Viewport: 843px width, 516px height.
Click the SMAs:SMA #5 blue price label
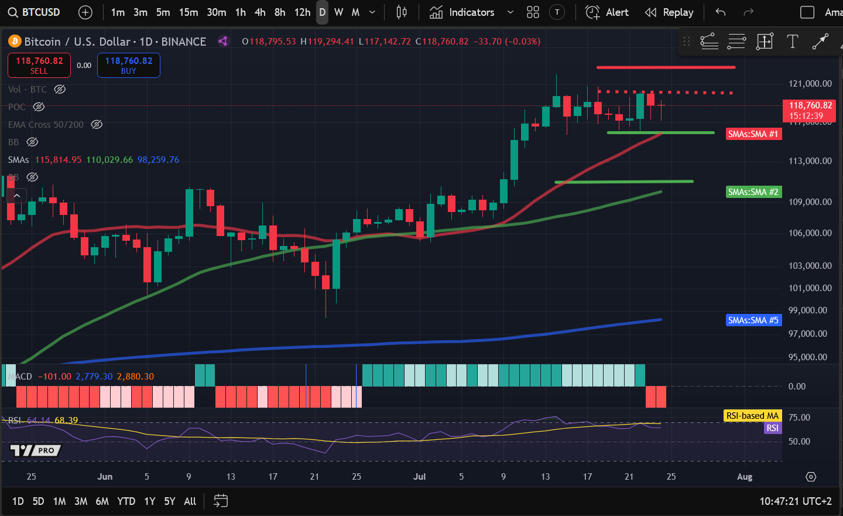tap(753, 320)
